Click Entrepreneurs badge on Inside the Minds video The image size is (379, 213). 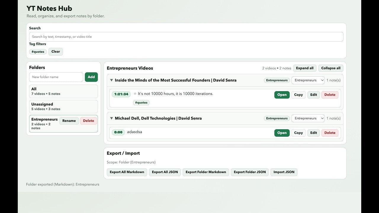coord(277,80)
